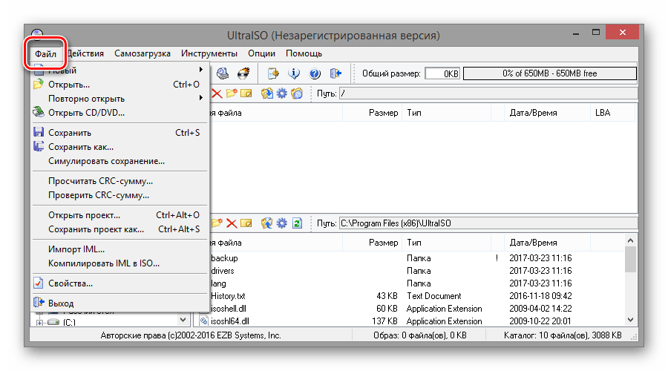Screen dimensions: 668x371
Task: Expand the (C:) drive tree node
Action: coord(38,323)
